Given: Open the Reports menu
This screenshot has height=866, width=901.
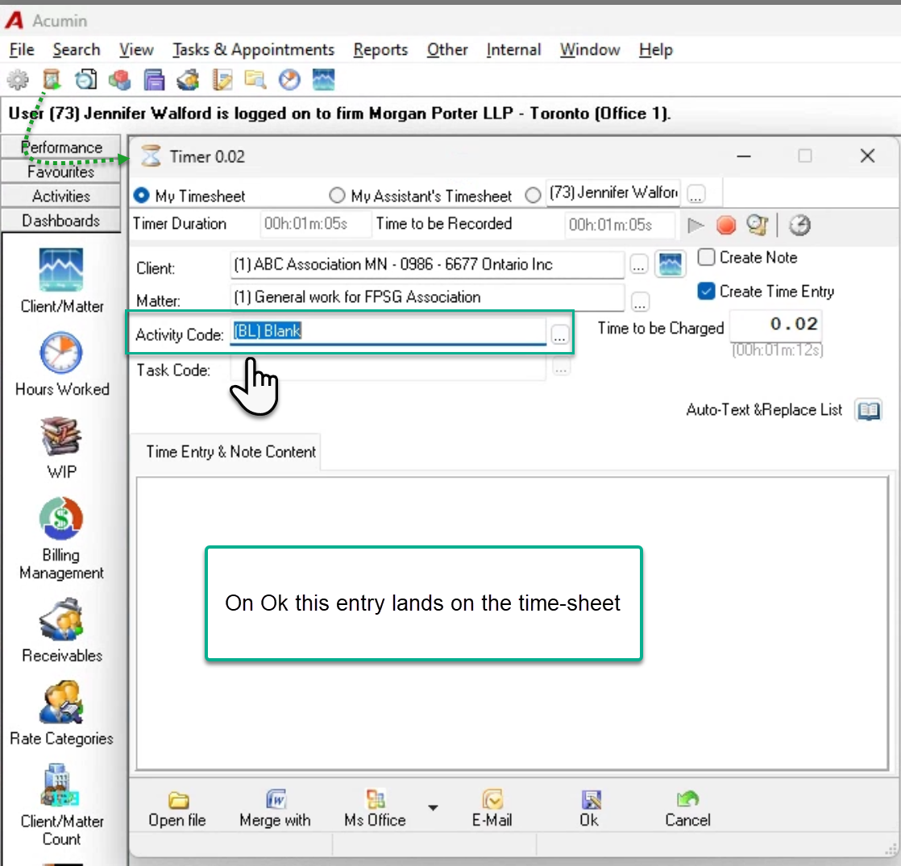Looking at the screenshot, I should click(x=380, y=50).
